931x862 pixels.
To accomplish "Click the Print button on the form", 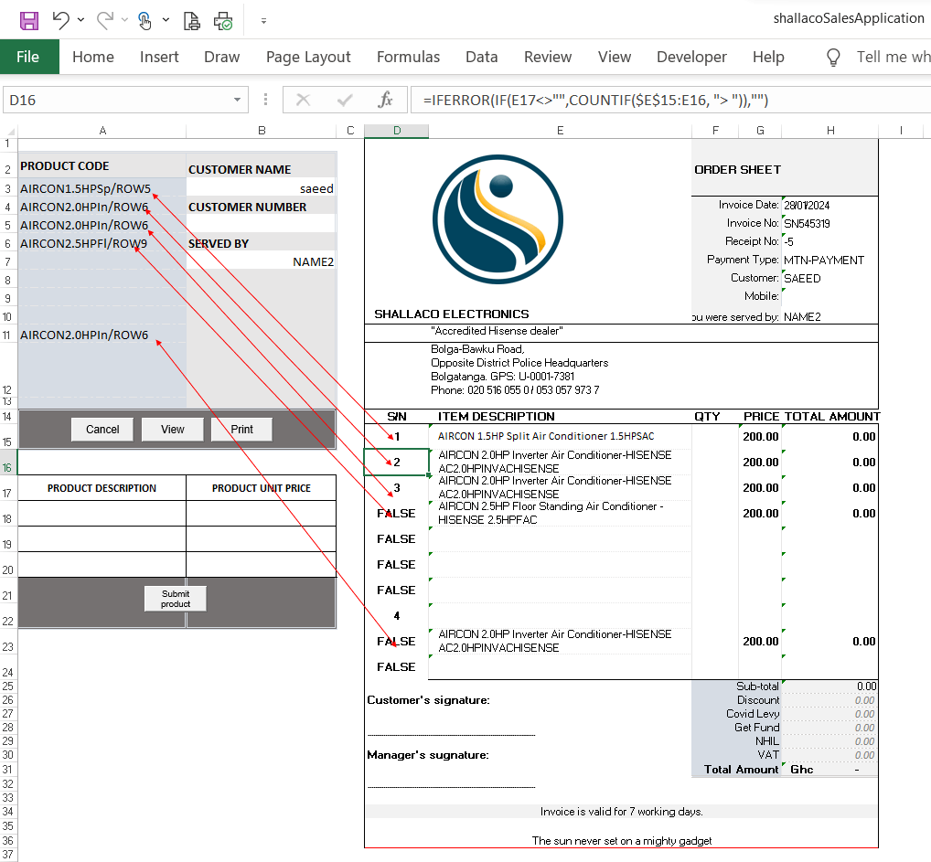I will [x=241, y=430].
